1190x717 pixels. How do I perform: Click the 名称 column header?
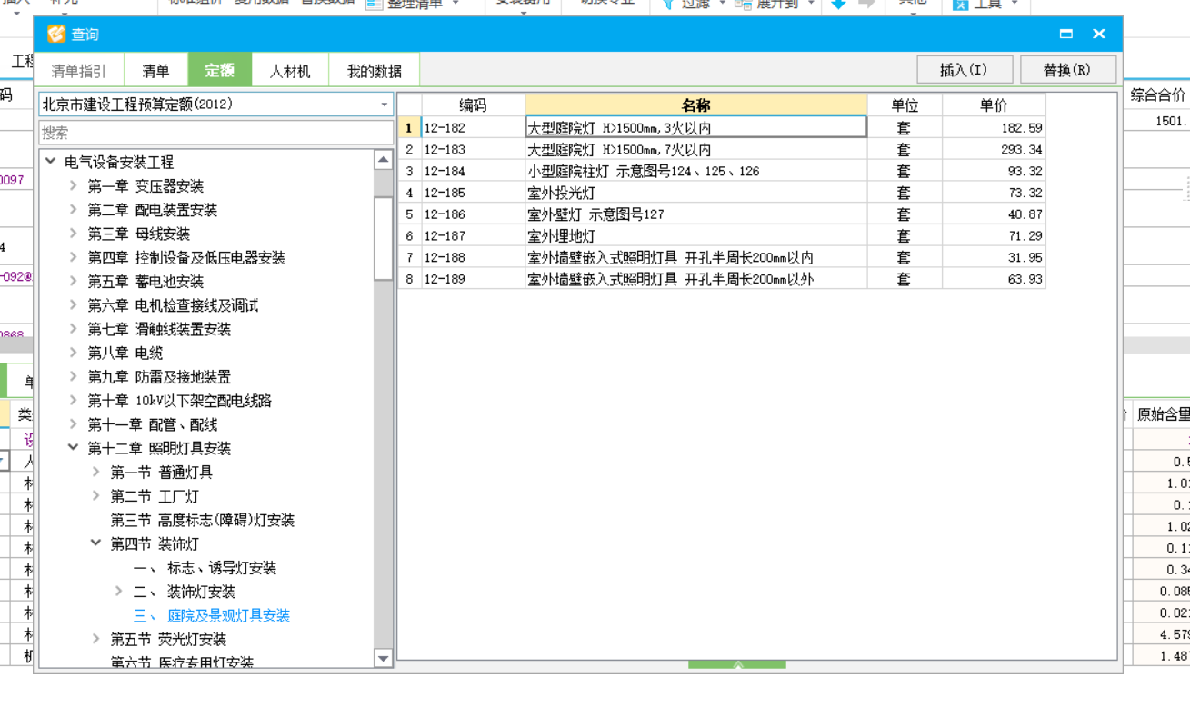(695, 105)
